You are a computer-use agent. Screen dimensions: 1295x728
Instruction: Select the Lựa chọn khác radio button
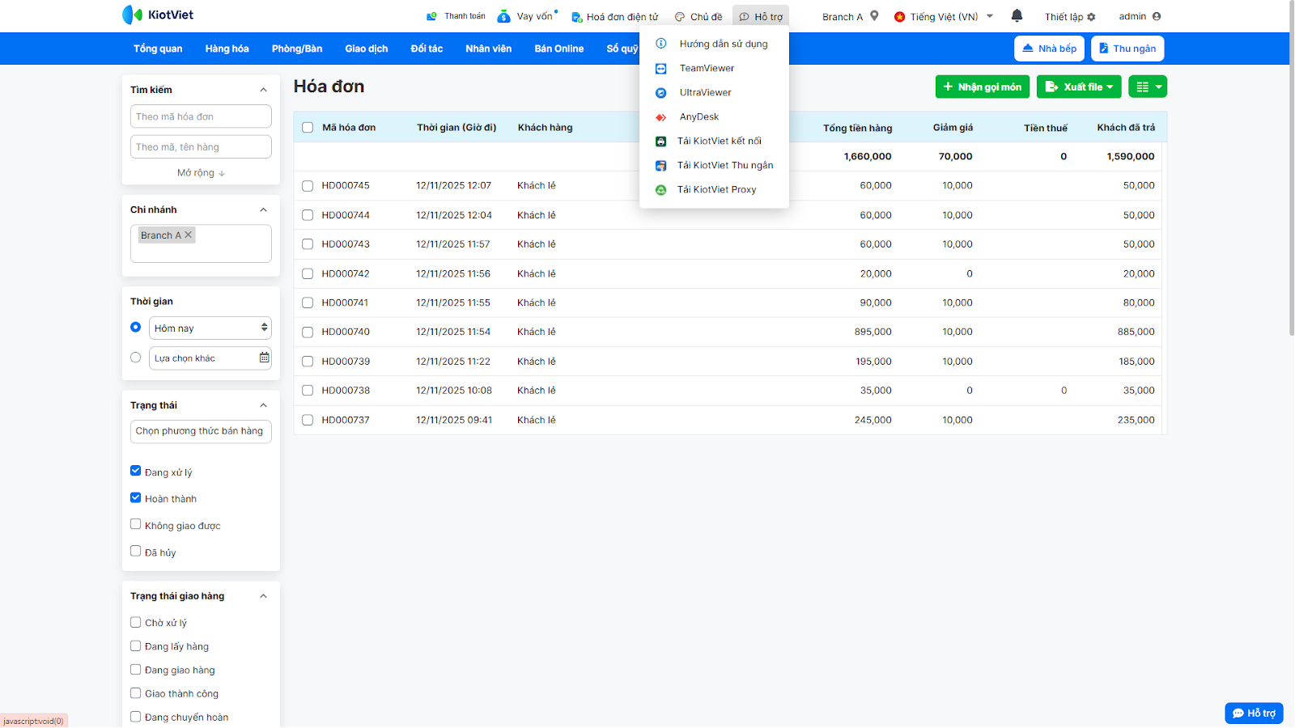click(136, 358)
